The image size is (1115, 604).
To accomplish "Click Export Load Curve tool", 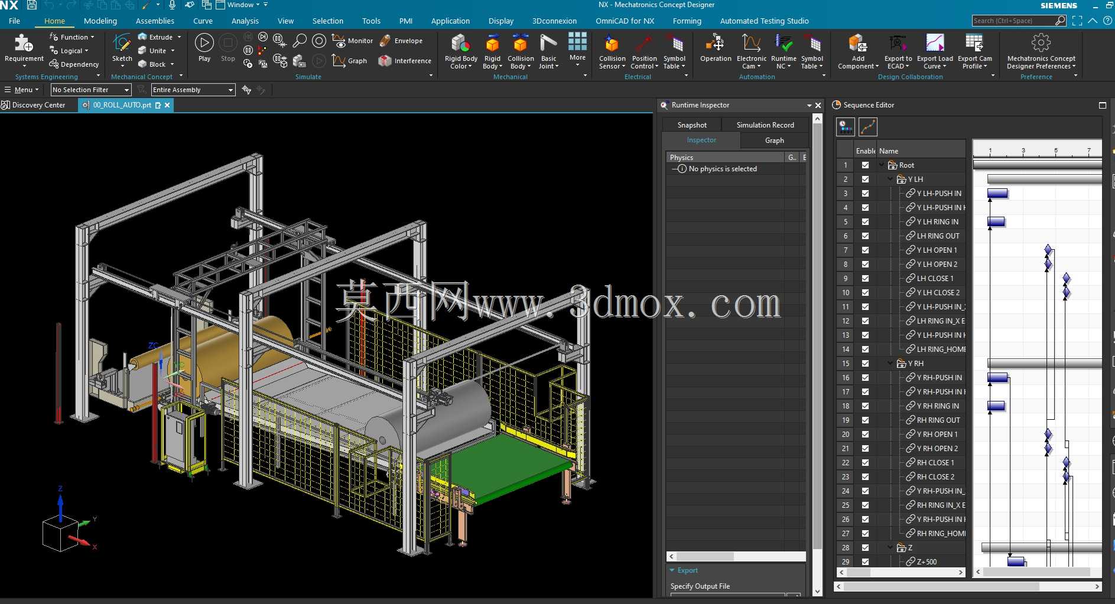I will pyautogui.click(x=935, y=51).
